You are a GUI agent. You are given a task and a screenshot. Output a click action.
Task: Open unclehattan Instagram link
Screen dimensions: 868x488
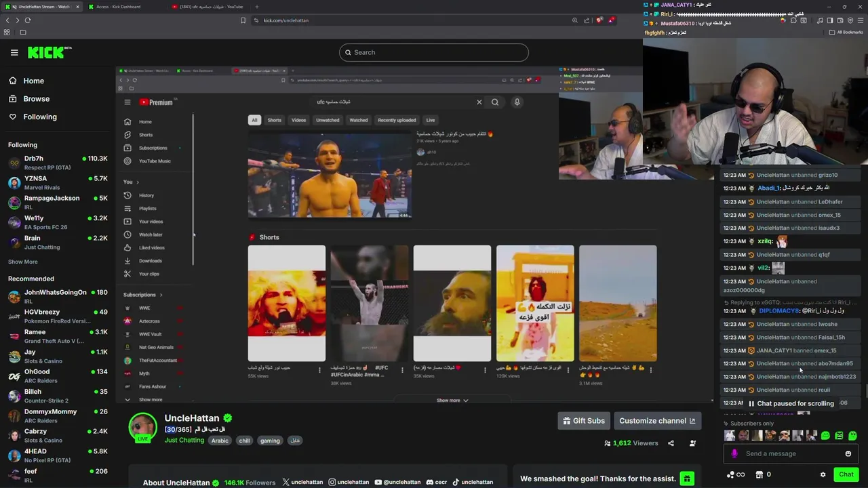[349, 482]
